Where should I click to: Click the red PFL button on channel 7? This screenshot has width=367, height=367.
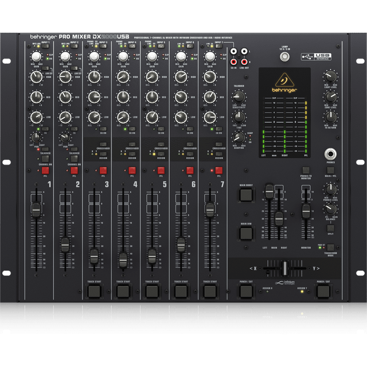(219, 170)
